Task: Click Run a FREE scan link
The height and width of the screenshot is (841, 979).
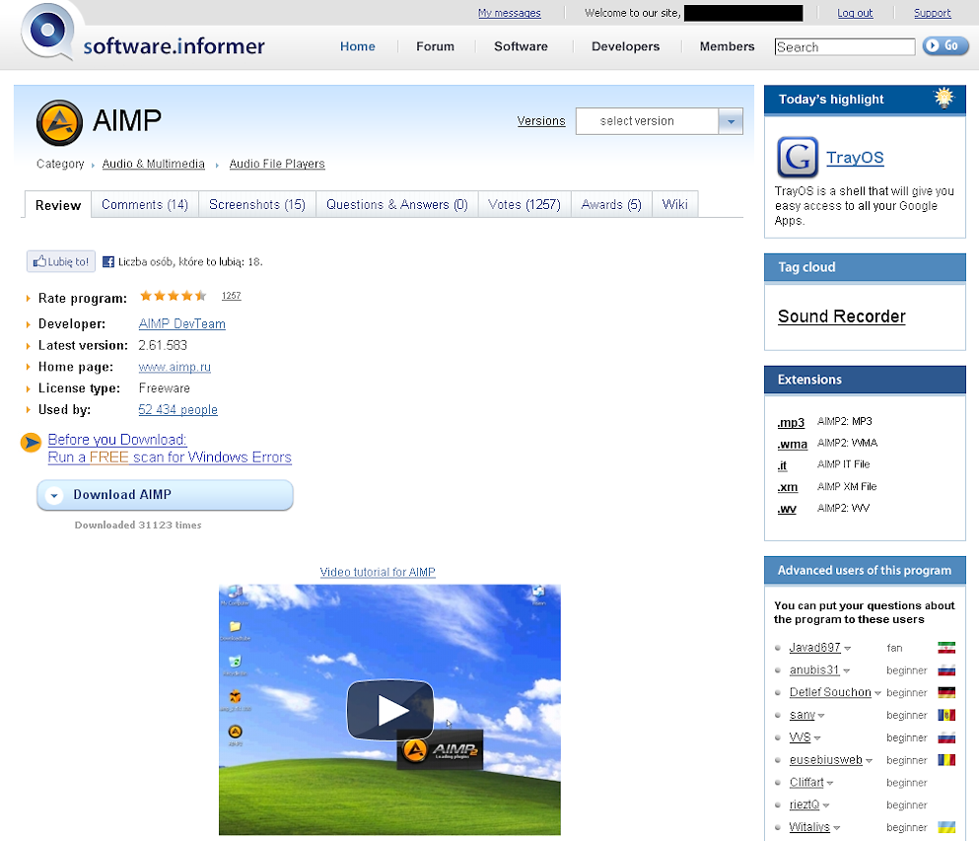Action: tap(170, 457)
